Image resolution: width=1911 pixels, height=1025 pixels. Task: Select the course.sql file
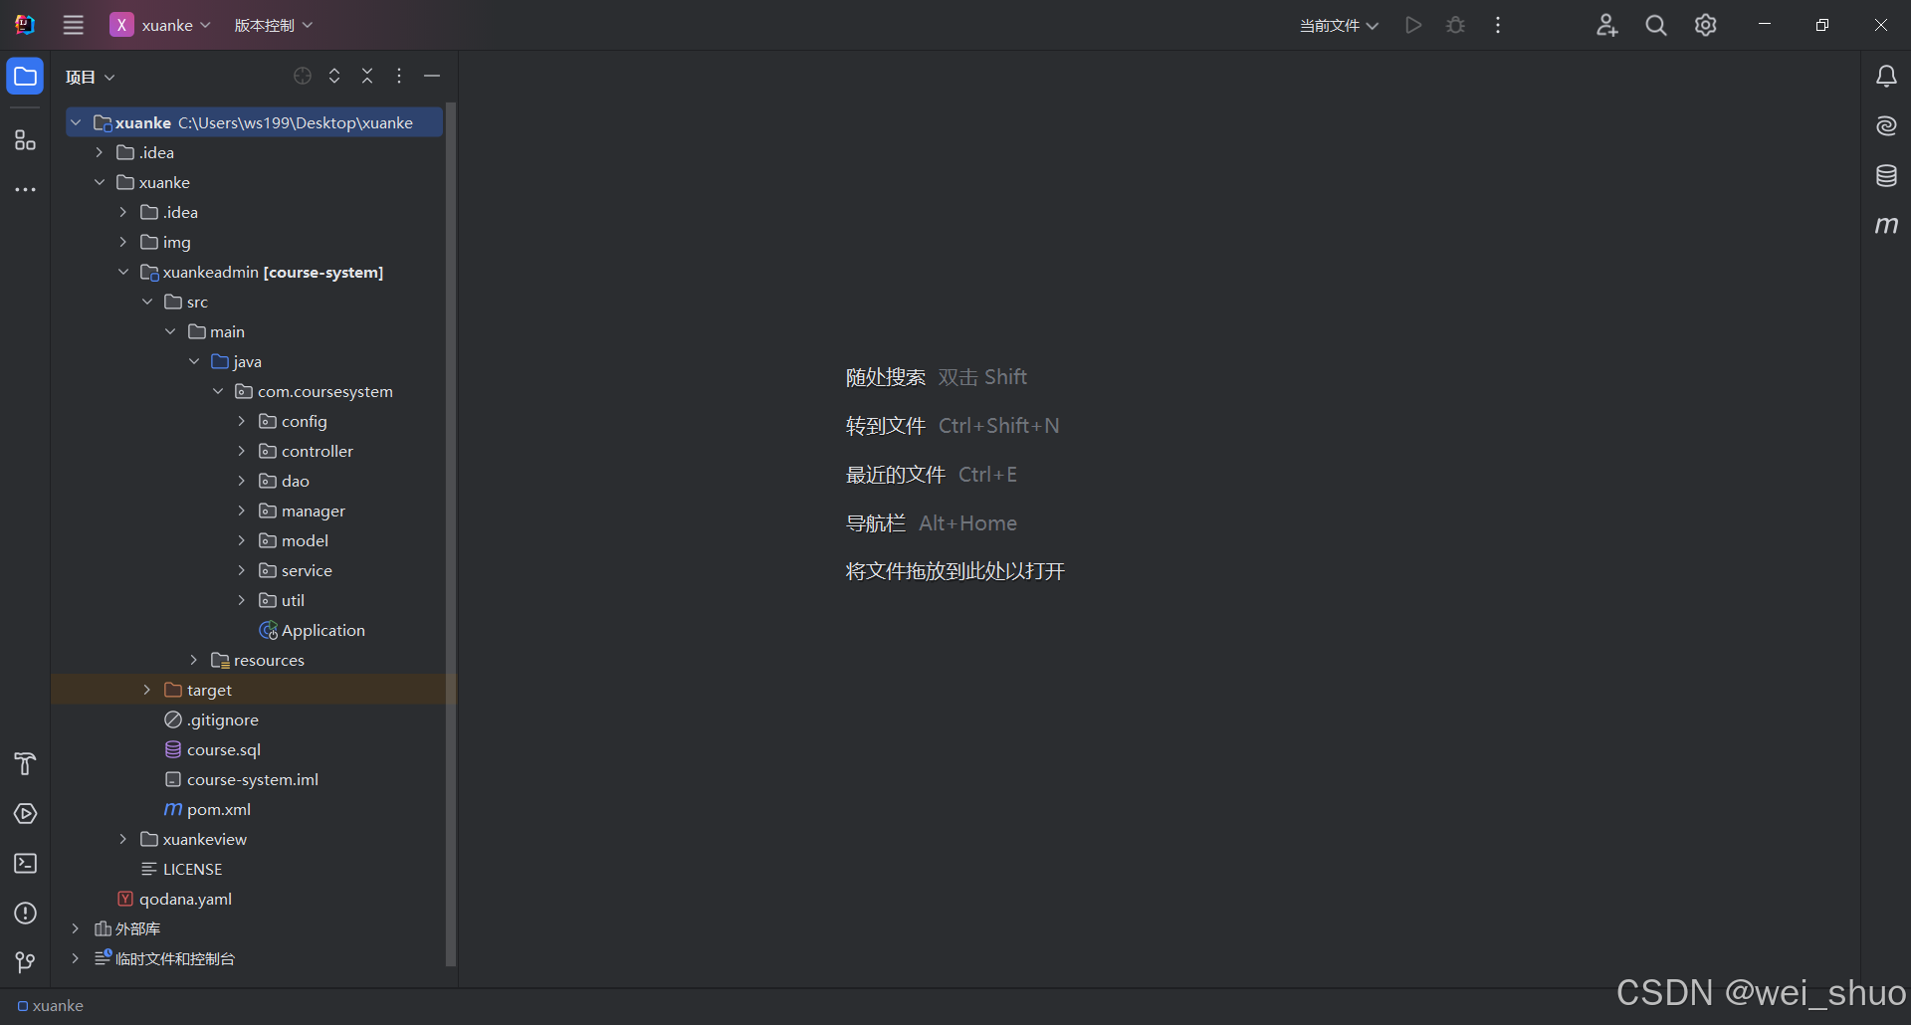(212, 749)
